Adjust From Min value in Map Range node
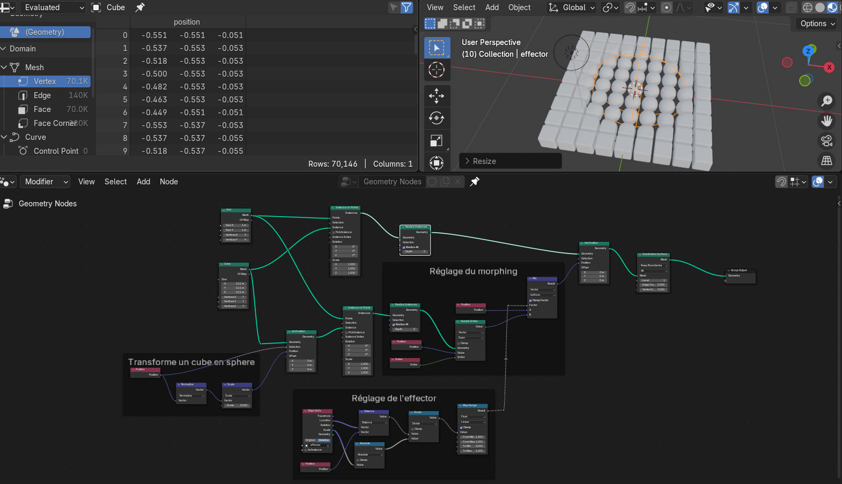 click(472, 437)
